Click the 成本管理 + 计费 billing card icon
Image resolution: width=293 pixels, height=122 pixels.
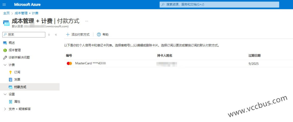click(x=6, y=23)
